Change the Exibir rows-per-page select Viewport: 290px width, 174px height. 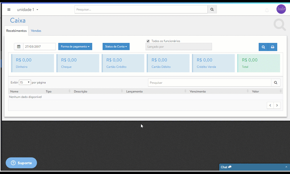[x=25, y=82]
